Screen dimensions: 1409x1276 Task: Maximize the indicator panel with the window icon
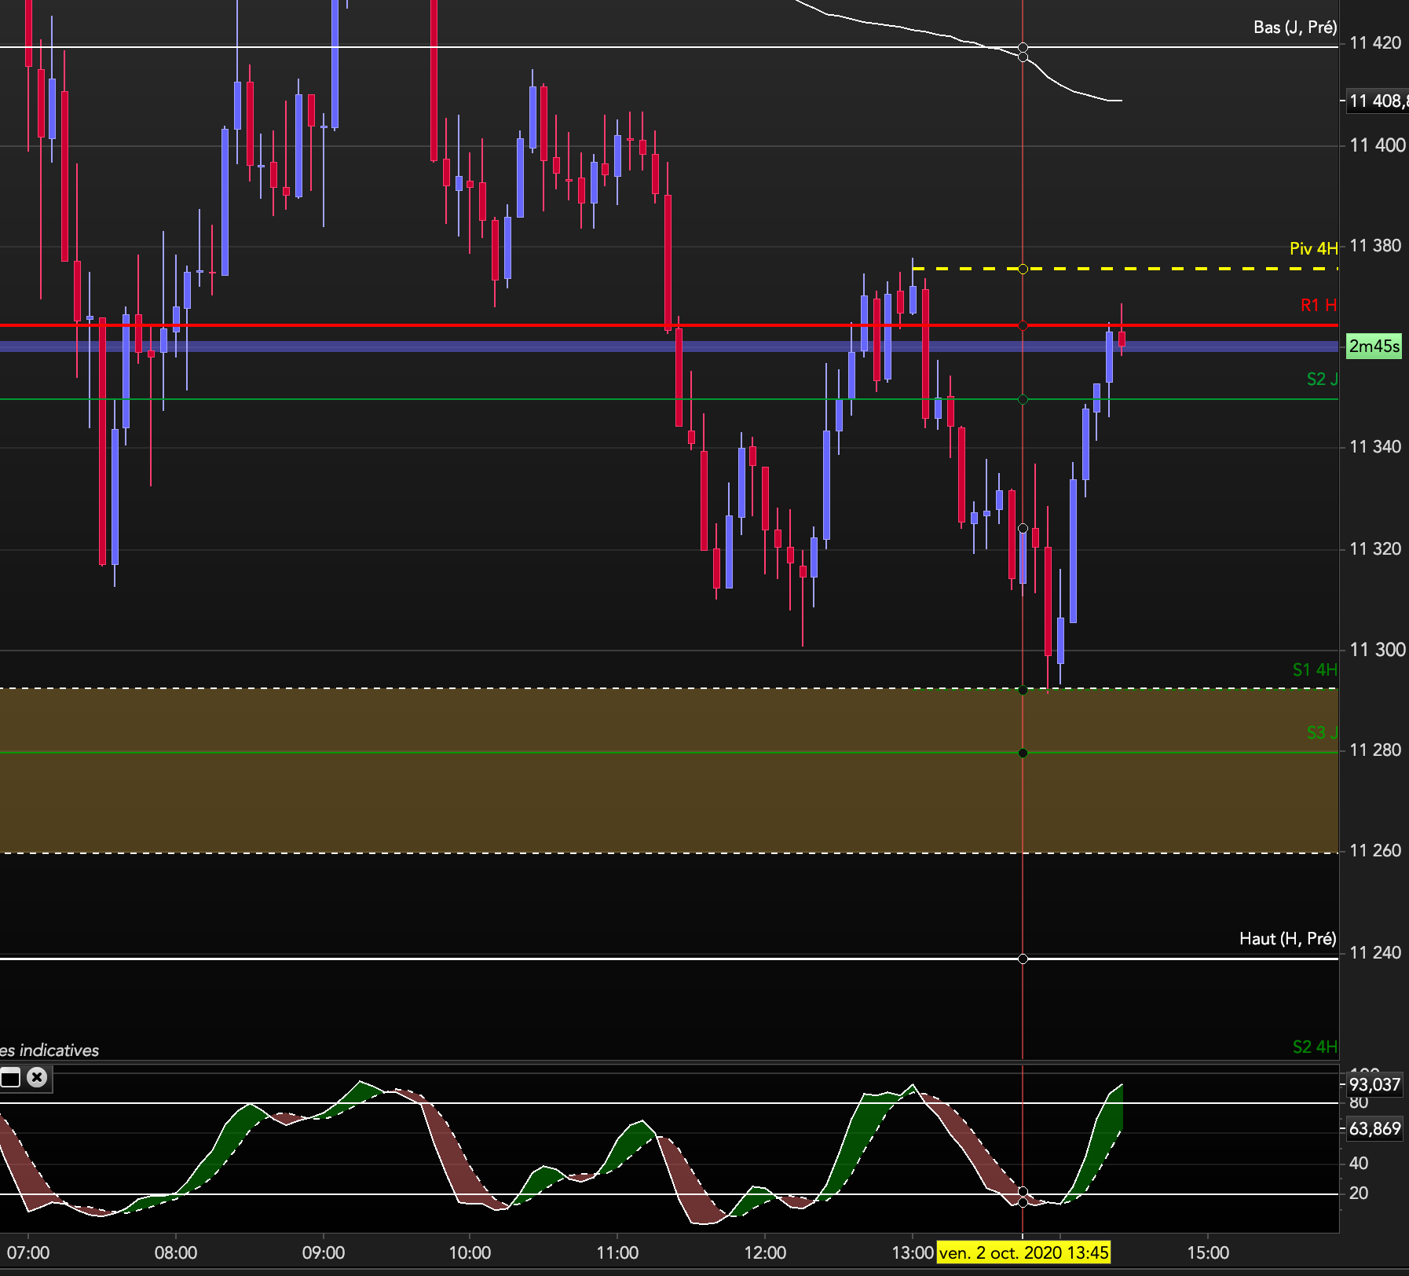[x=11, y=1077]
